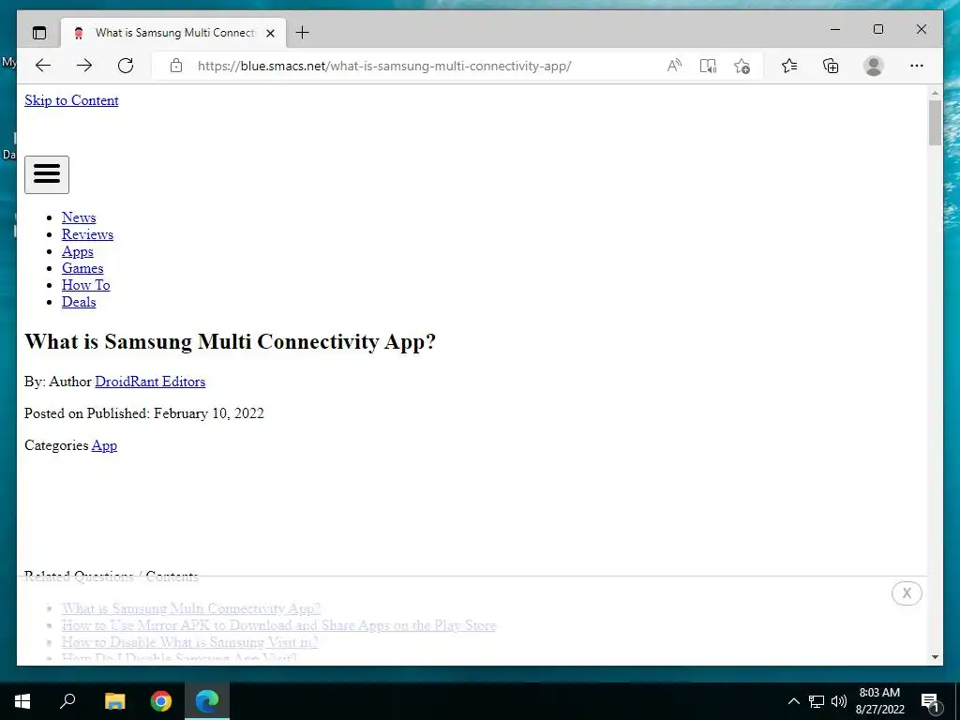Launch Google Chrome from taskbar

161,701
